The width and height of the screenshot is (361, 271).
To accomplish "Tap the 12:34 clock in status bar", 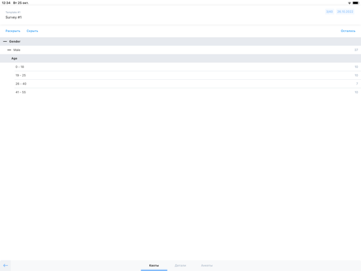I will (6, 3).
